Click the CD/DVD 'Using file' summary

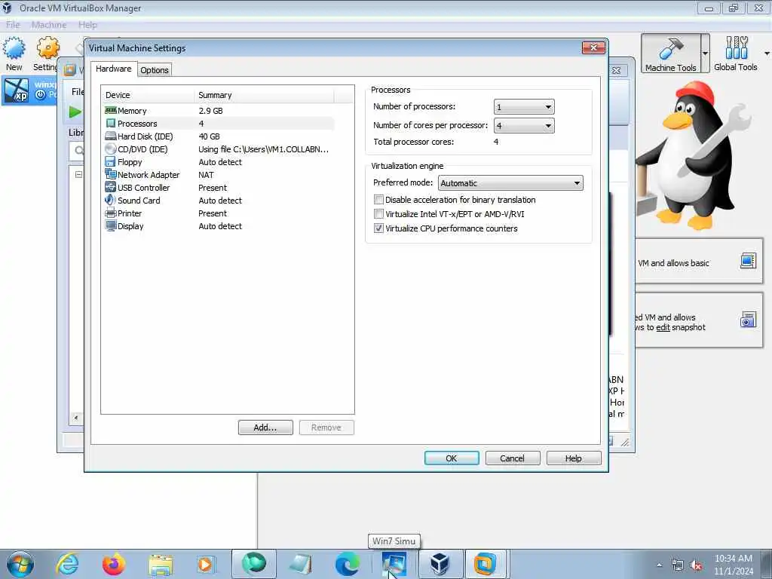[x=263, y=149]
